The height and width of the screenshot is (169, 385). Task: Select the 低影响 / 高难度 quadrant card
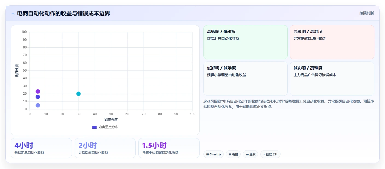332,79
